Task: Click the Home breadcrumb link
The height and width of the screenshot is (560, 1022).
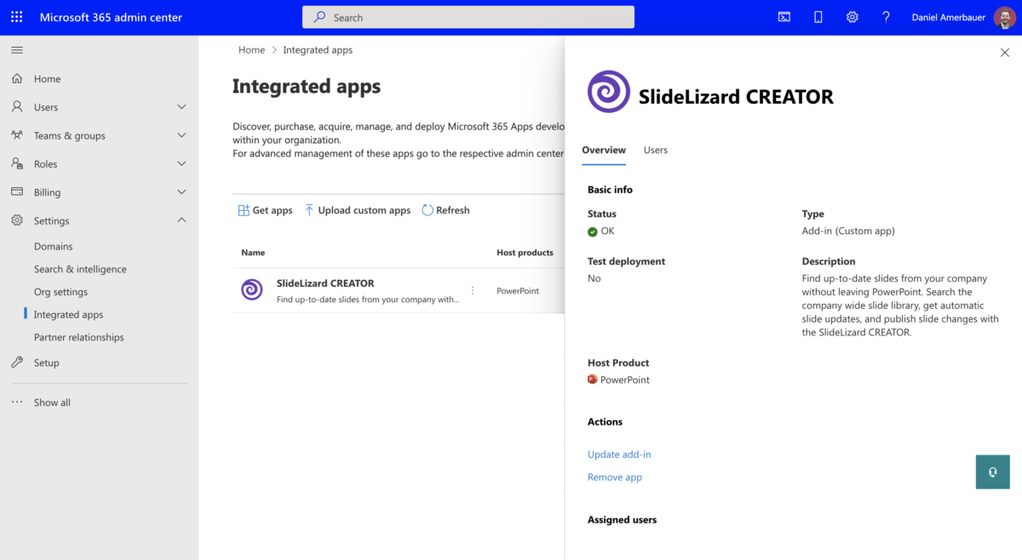Action: pyautogui.click(x=251, y=49)
